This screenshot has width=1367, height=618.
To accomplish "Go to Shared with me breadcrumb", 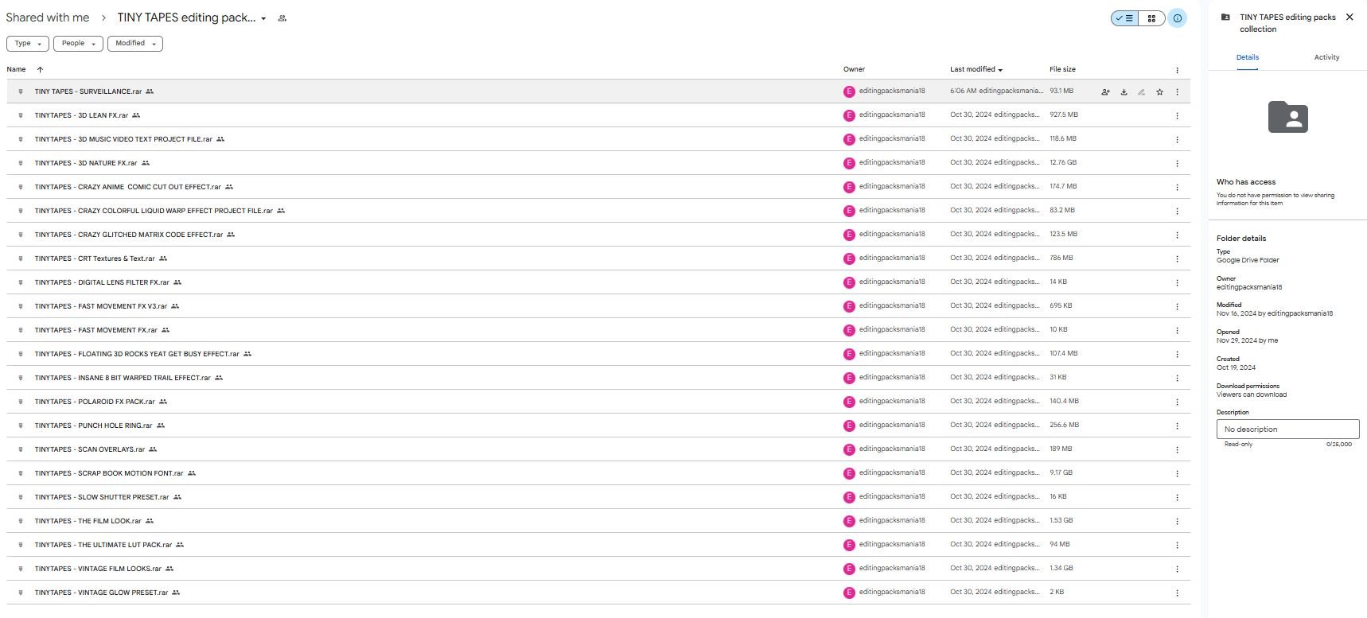I will 48,17.
